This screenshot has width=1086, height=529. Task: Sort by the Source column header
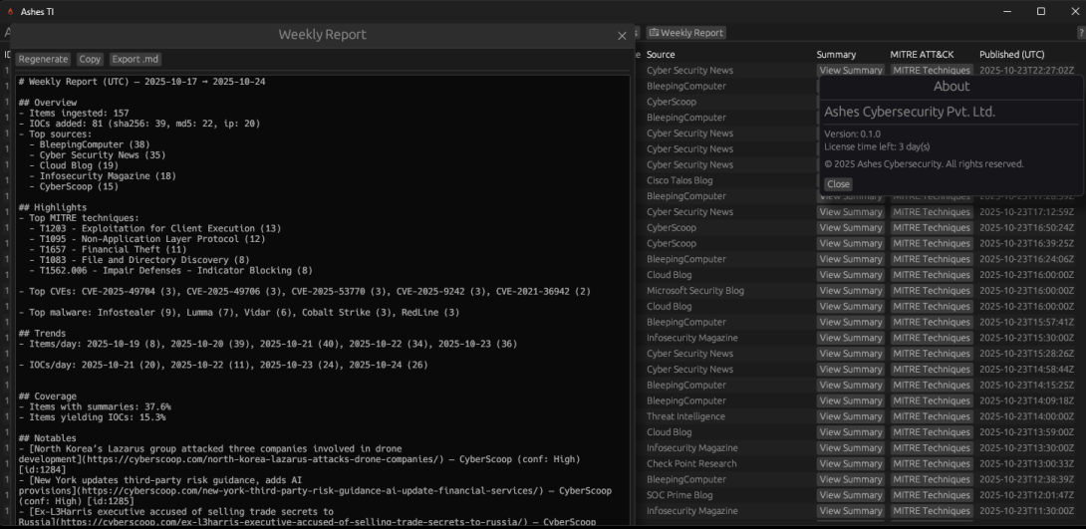(x=661, y=55)
